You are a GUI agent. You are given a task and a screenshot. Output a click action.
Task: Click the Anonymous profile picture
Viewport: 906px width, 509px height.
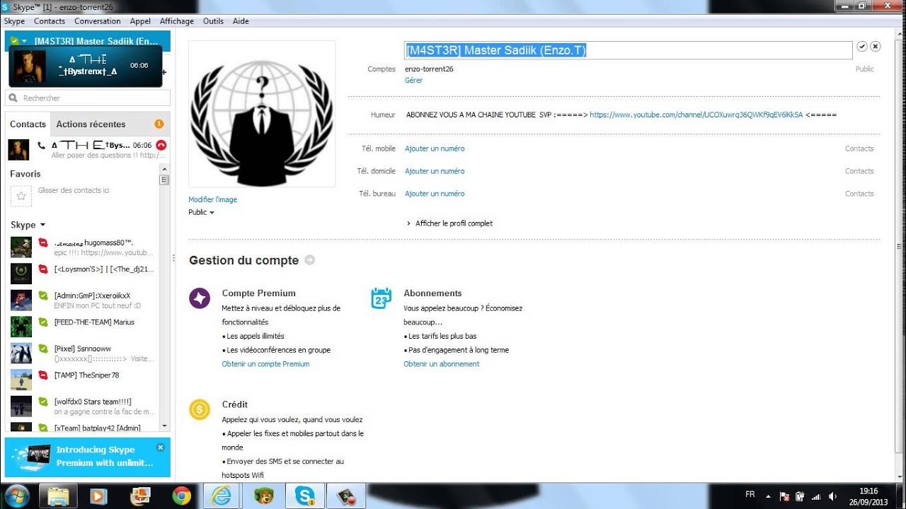pos(262,114)
